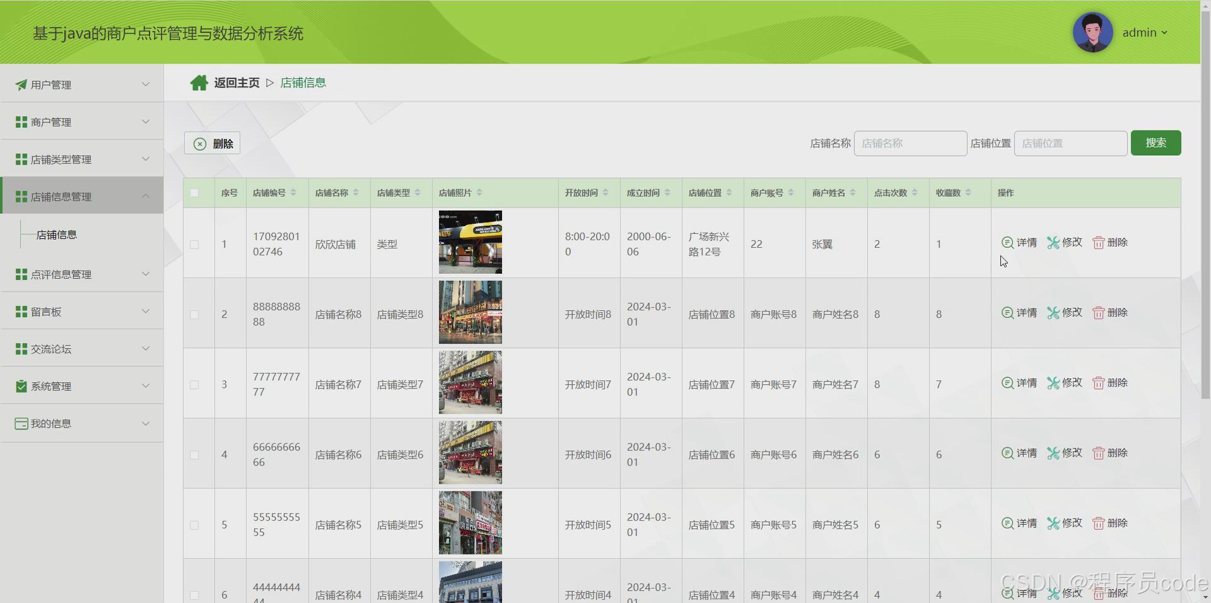This screenshot has height=603, width=1211.
Task: Click the grid icon beside 点评信息管理
Action: tap(21, 274)
